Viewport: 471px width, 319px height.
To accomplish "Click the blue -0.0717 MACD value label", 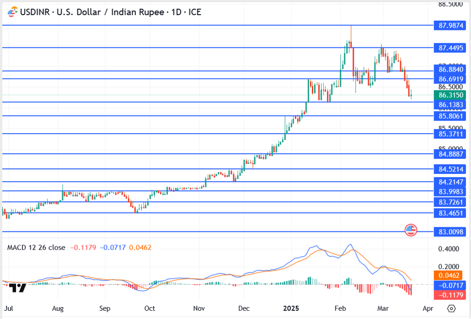I will tap(450, 285).
